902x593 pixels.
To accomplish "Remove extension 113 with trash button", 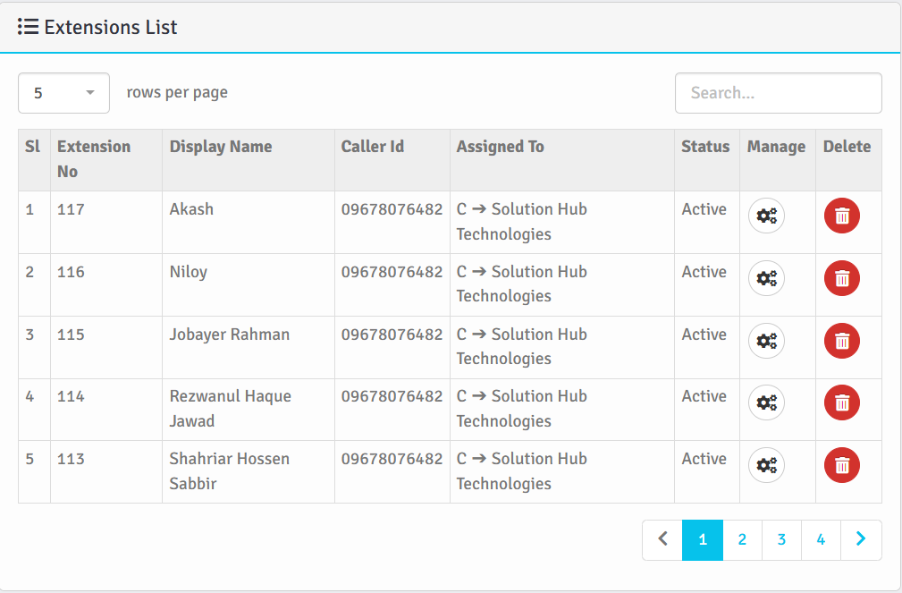I will pyautogui.click(x=841, y=465).
